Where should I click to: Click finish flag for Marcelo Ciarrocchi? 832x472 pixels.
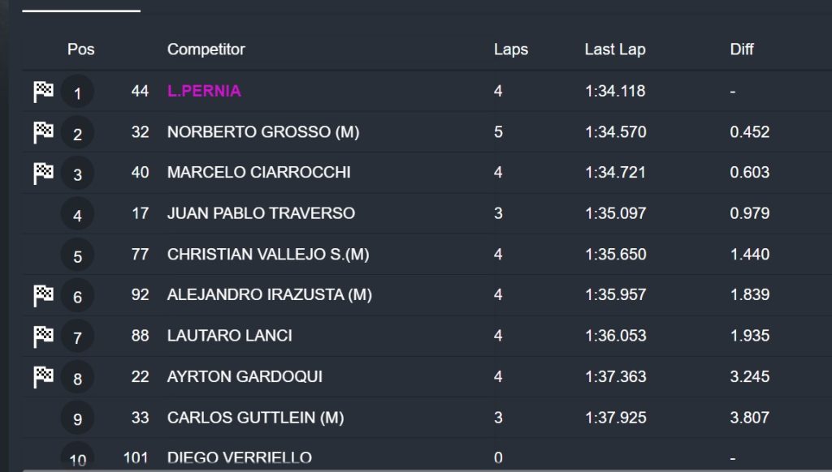coord(43,173)
